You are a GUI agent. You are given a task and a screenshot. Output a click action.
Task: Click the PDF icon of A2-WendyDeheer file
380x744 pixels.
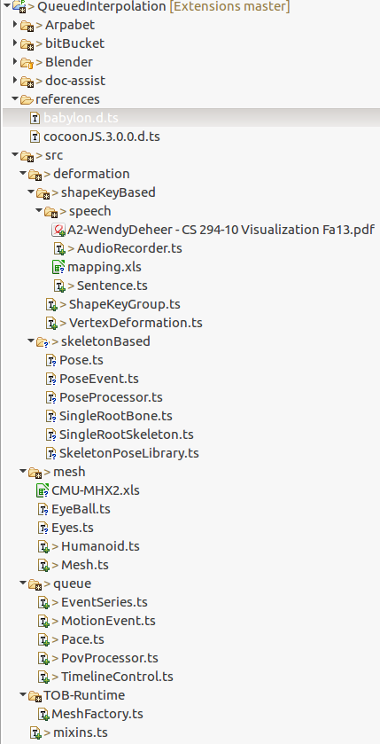[58, 231]
